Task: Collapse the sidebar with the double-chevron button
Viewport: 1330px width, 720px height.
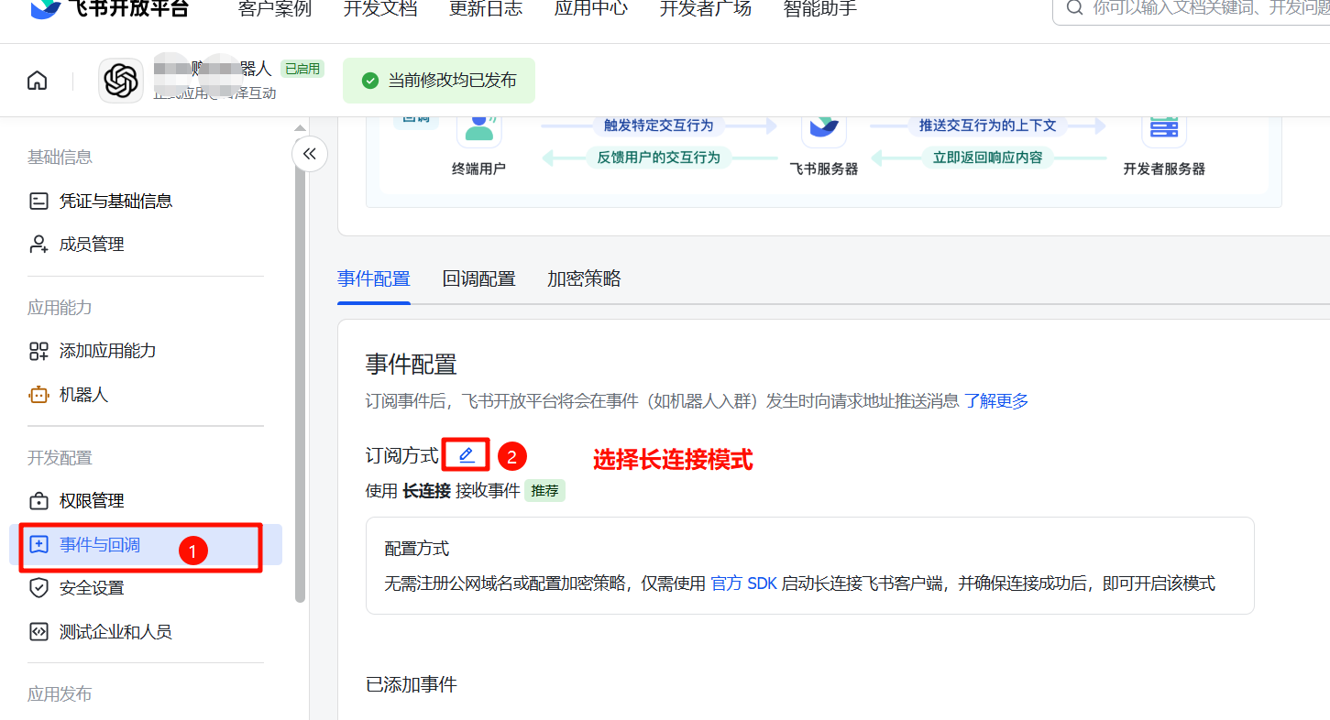Action: click(x=310, y=154)
